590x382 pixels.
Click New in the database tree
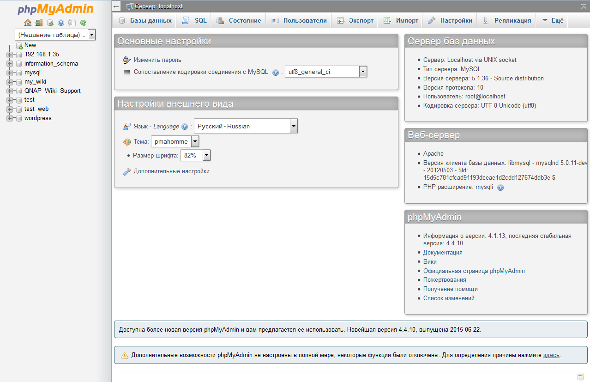click(x=30, y=45)
